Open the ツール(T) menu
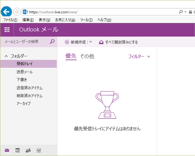Image resolution: width=195 pixels, height=156 pixels. coord(86,20)
